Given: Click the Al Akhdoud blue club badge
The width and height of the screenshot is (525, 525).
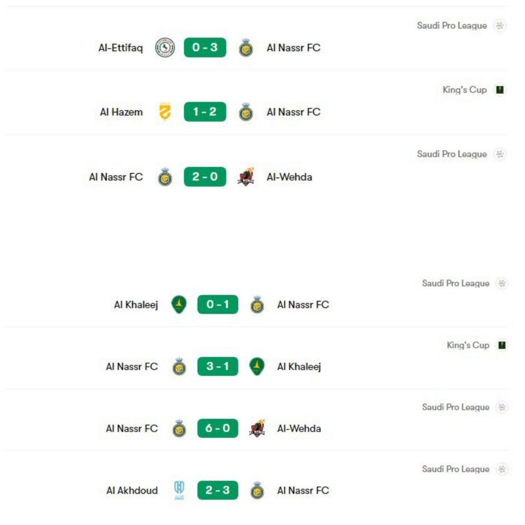Looking at the screenshot, I should coord(179,490).
